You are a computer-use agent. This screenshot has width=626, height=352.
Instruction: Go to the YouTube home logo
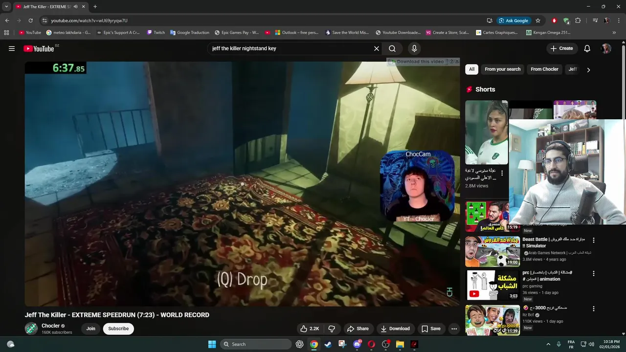click(x=39, y=48)
